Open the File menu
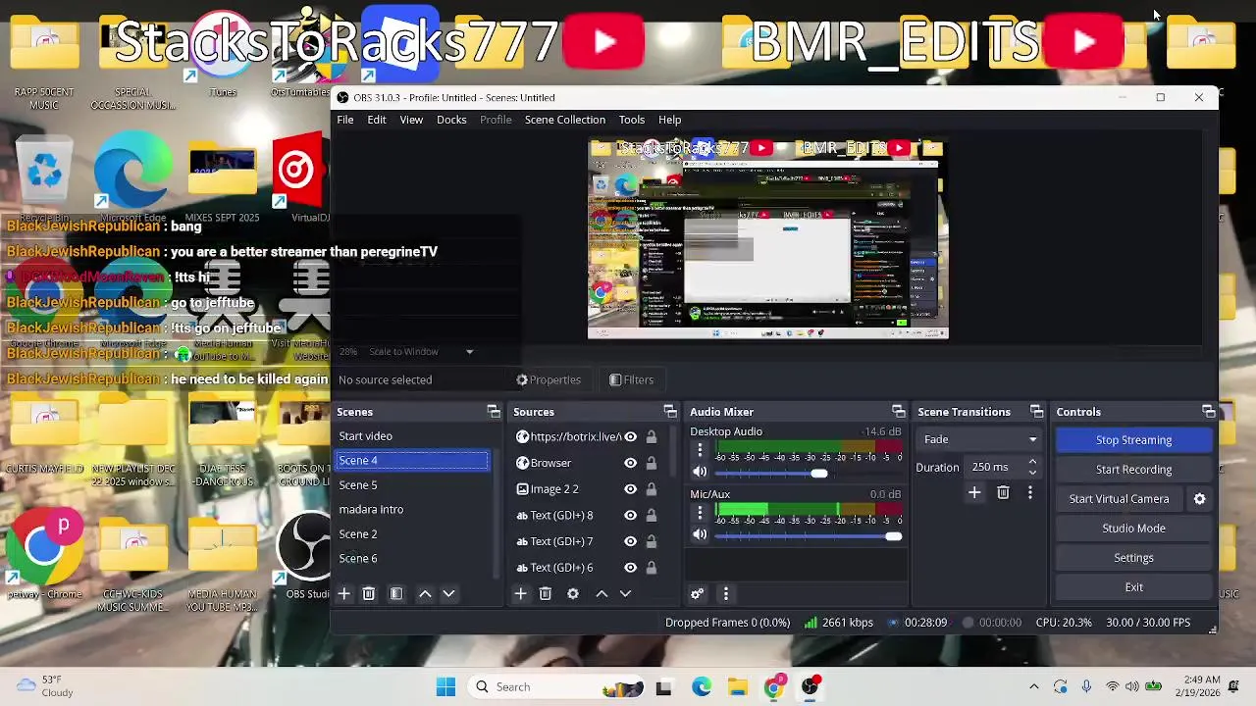1256x706 pixels. pyautogui.click(x=345, y=120)
